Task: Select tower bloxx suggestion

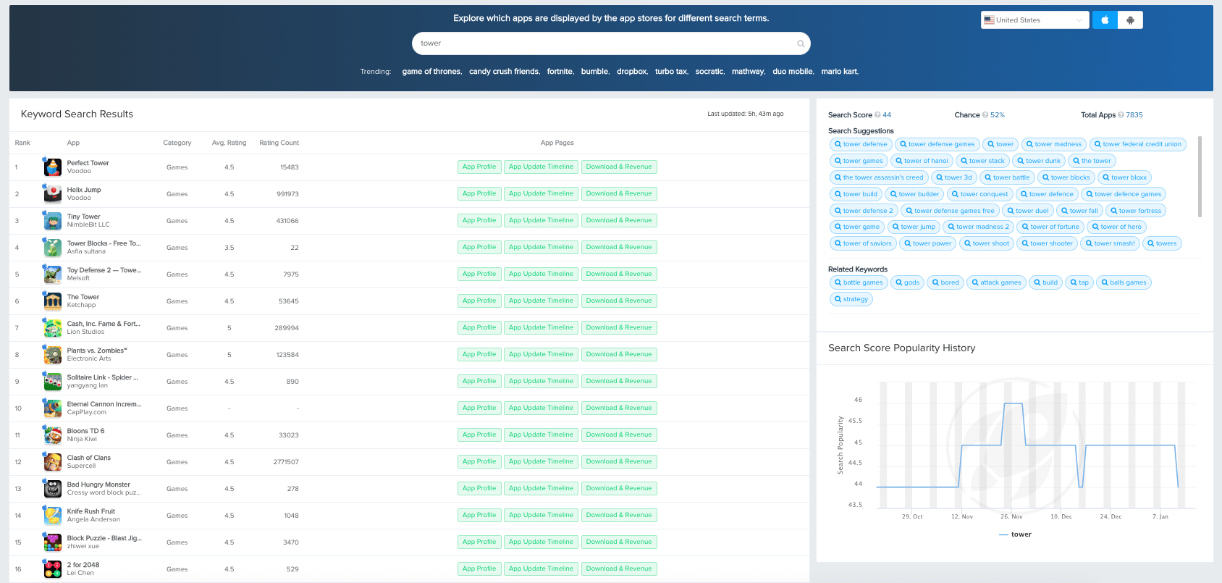Action: coord(1124,177)
